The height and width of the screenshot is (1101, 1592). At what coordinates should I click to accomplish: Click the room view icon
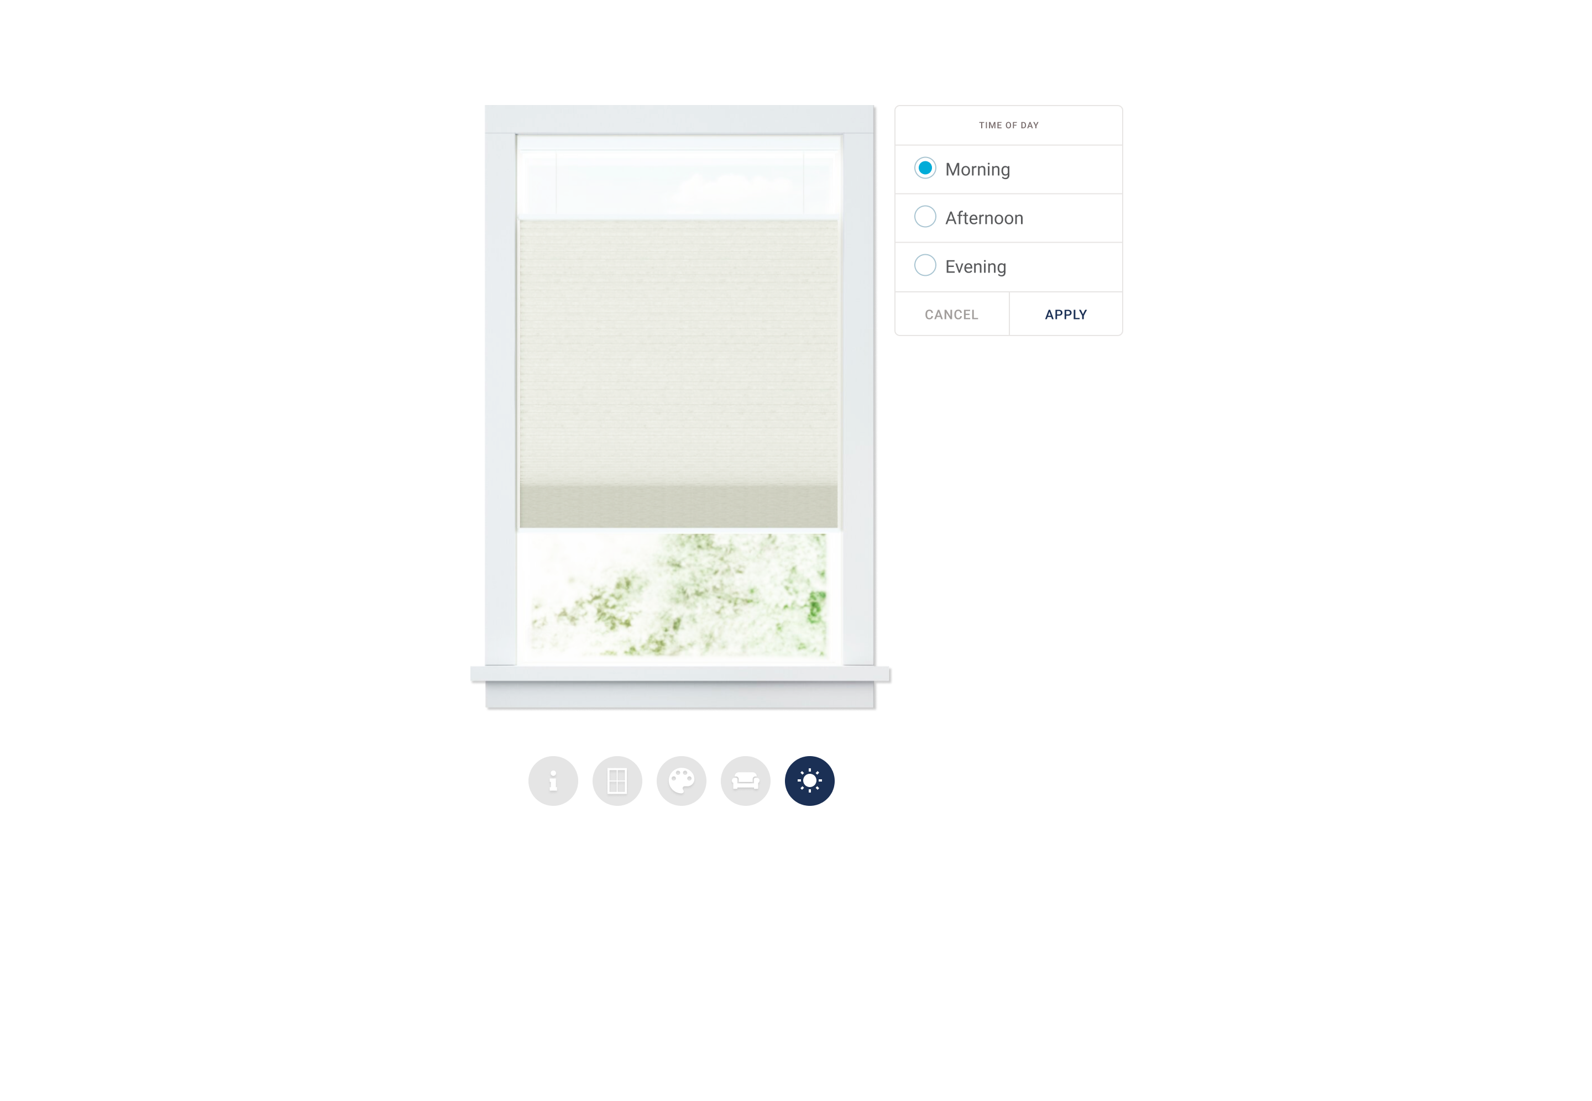pos(746,780)
